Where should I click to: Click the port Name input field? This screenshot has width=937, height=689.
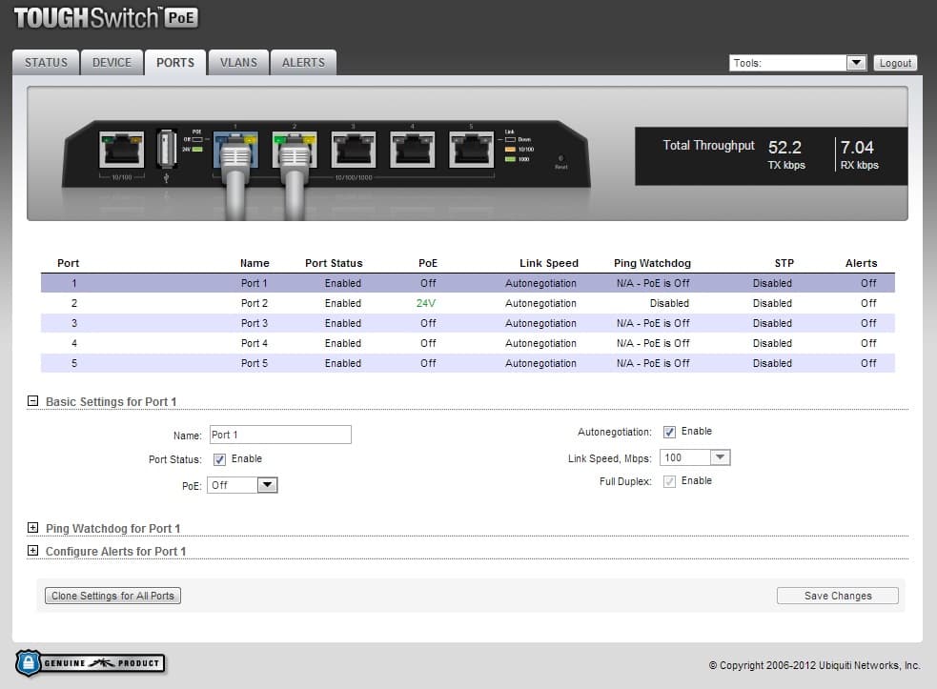280,435
